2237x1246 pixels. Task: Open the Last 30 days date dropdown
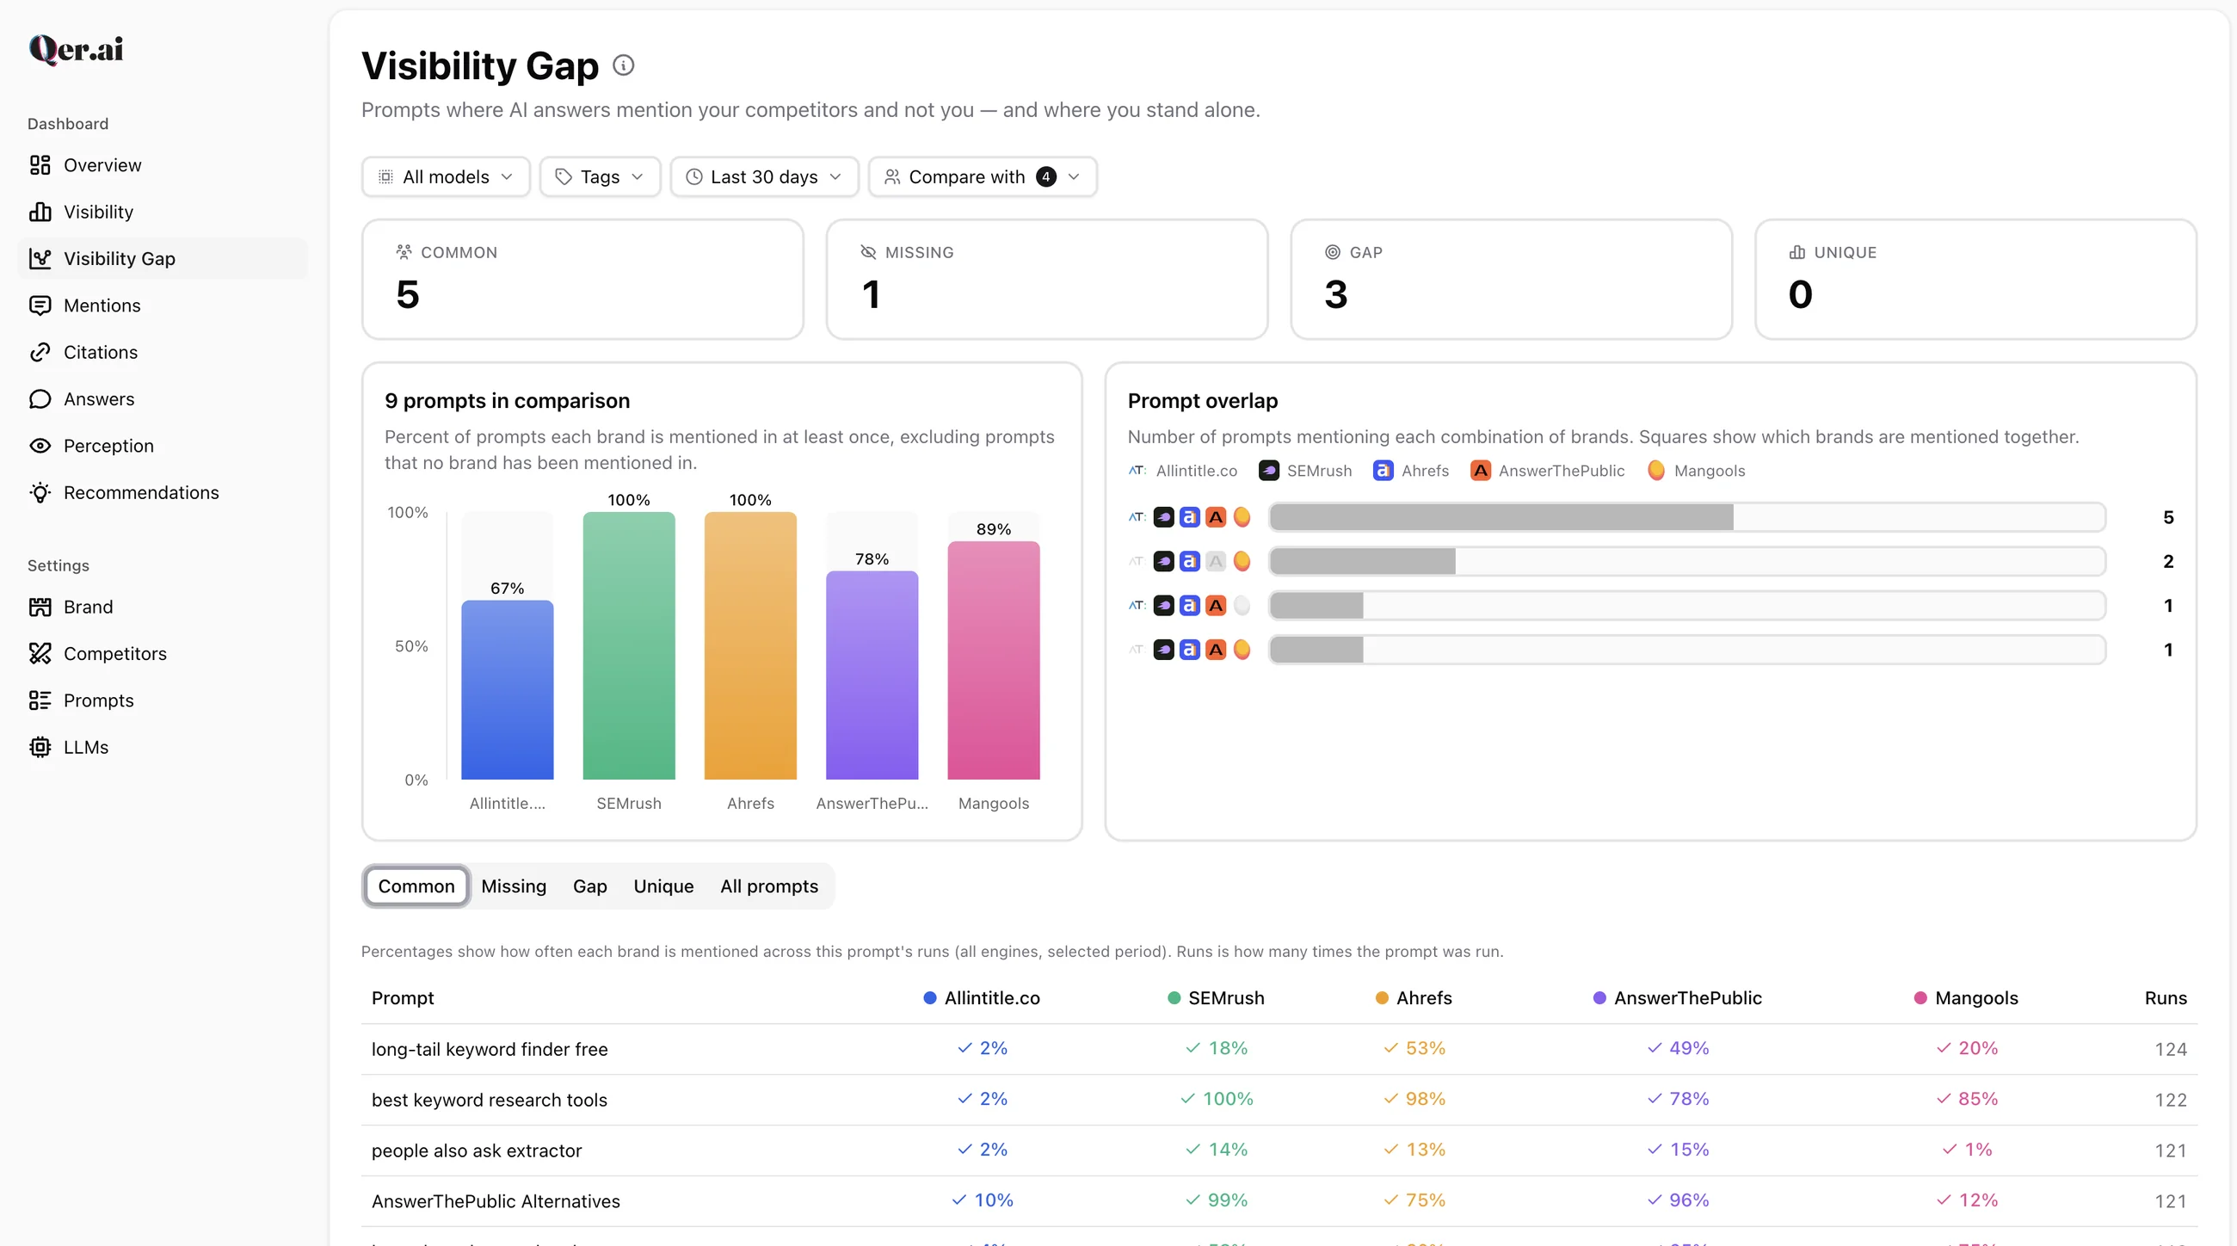pos(764,177)
